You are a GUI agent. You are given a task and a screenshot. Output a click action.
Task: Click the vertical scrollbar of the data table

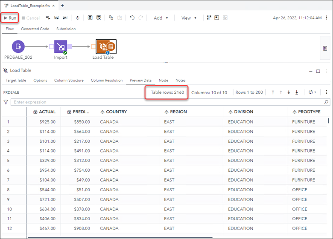(328, 121)
